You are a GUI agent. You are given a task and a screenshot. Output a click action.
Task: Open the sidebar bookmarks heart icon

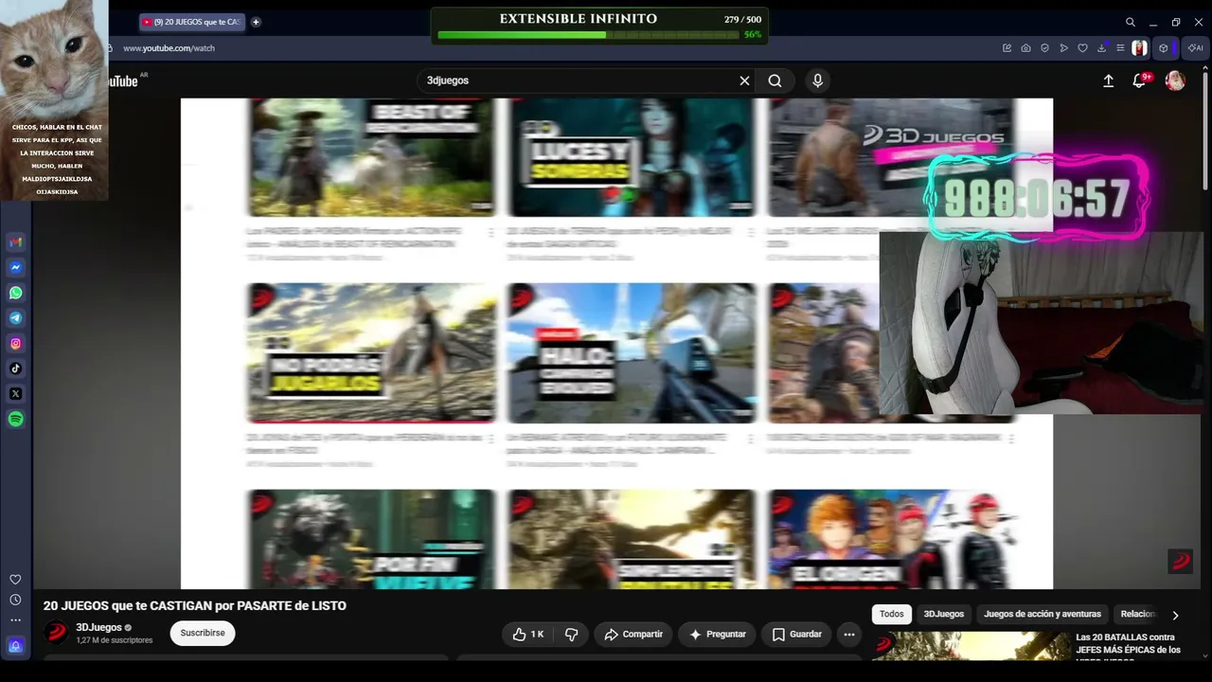[x=15, y=580]
